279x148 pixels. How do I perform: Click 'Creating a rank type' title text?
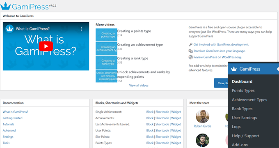[x=133, y=58]
